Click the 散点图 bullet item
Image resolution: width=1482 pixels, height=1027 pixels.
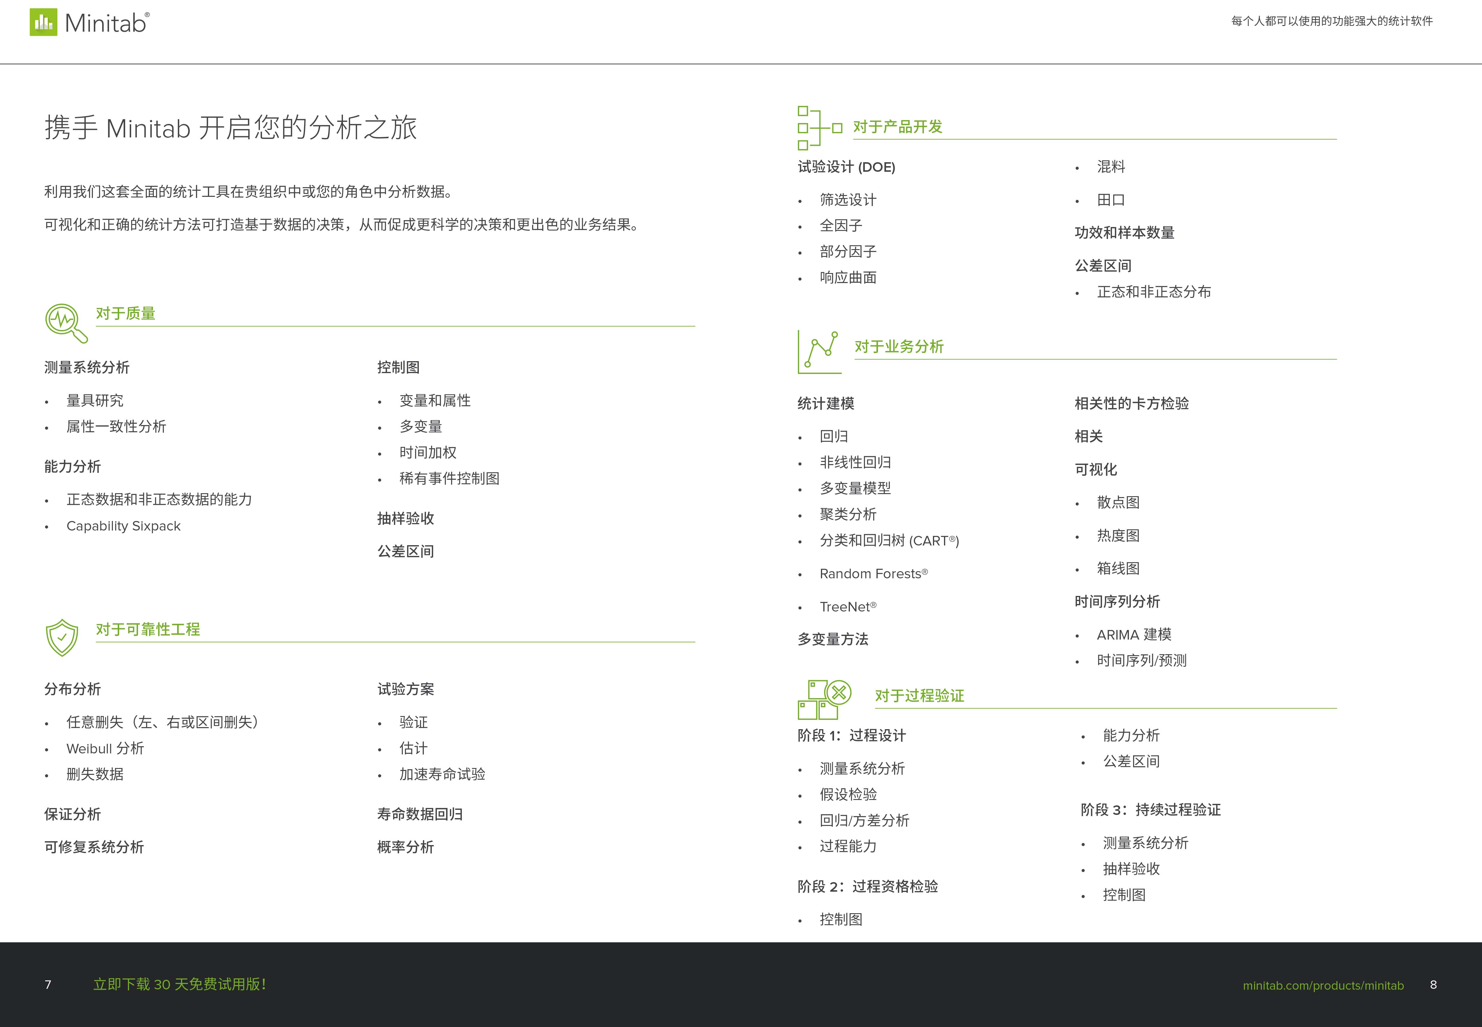[1118, 502]
